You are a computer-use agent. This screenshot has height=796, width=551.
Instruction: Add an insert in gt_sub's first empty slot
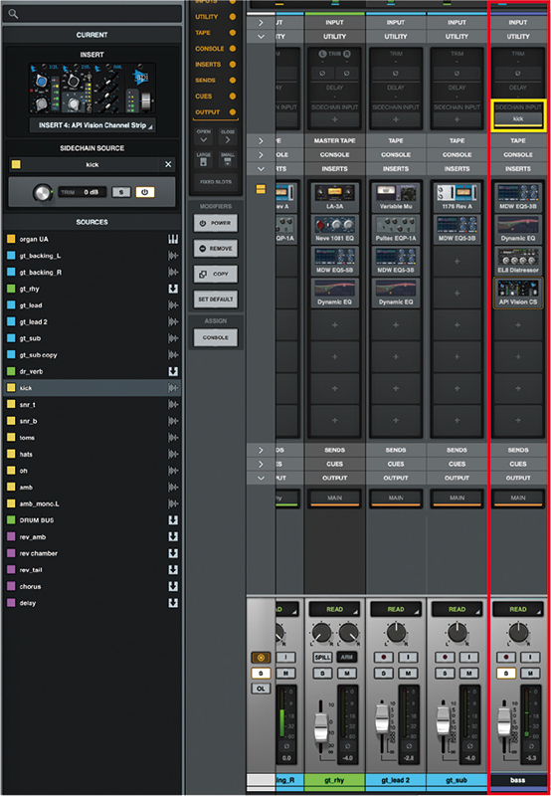(457, 261)
